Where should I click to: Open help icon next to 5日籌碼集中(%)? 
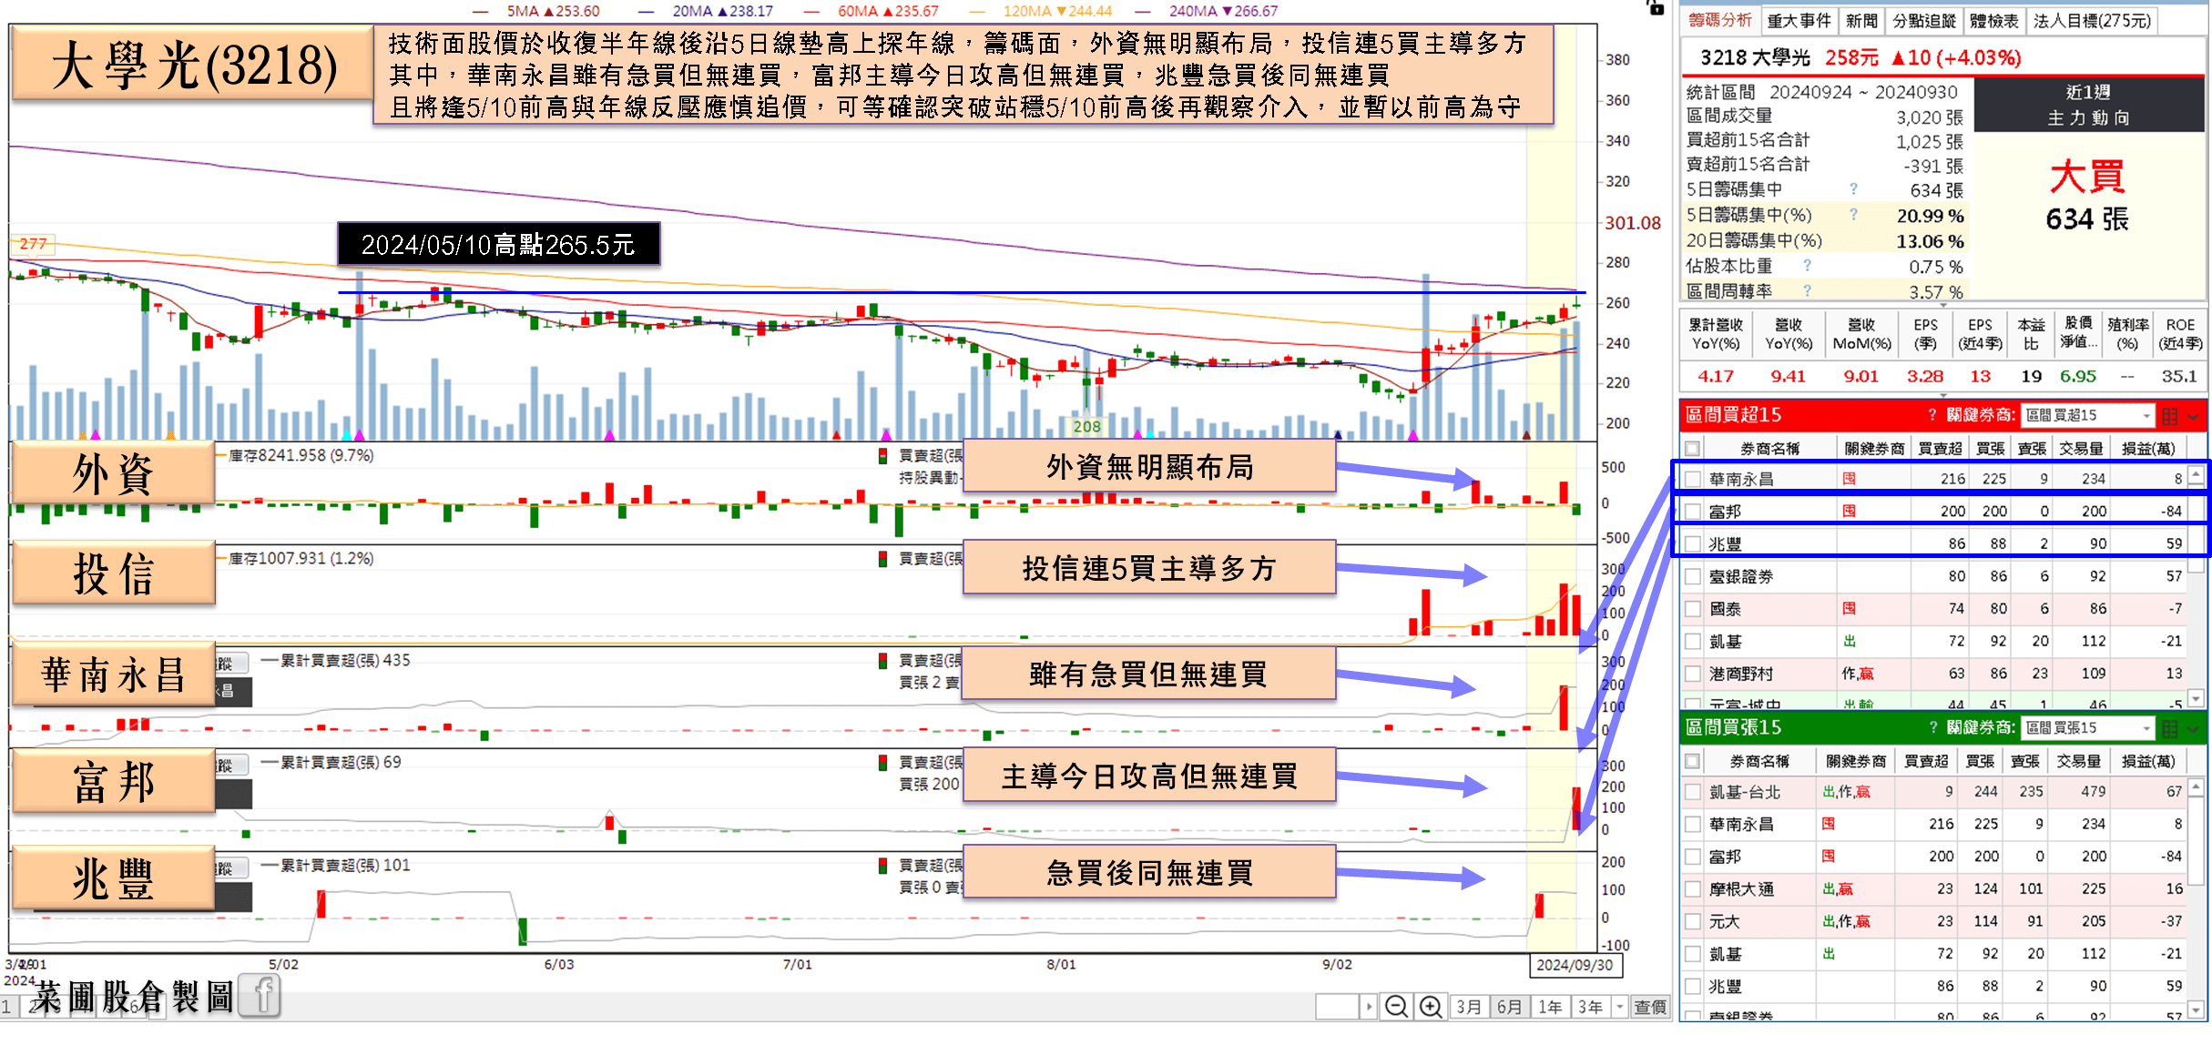1853,215
